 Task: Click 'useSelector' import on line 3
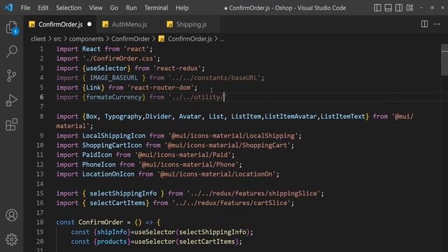point(106,69)
